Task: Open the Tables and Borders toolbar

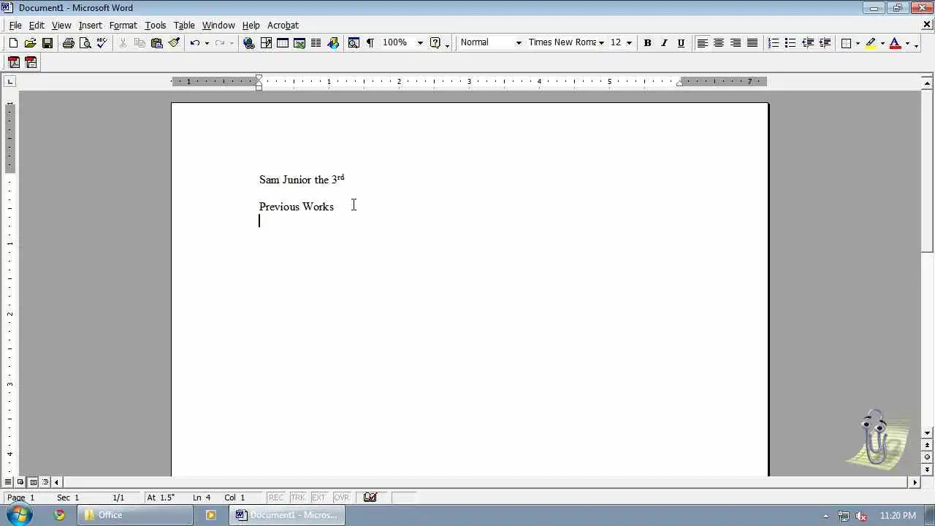Action: coord(266,43)
